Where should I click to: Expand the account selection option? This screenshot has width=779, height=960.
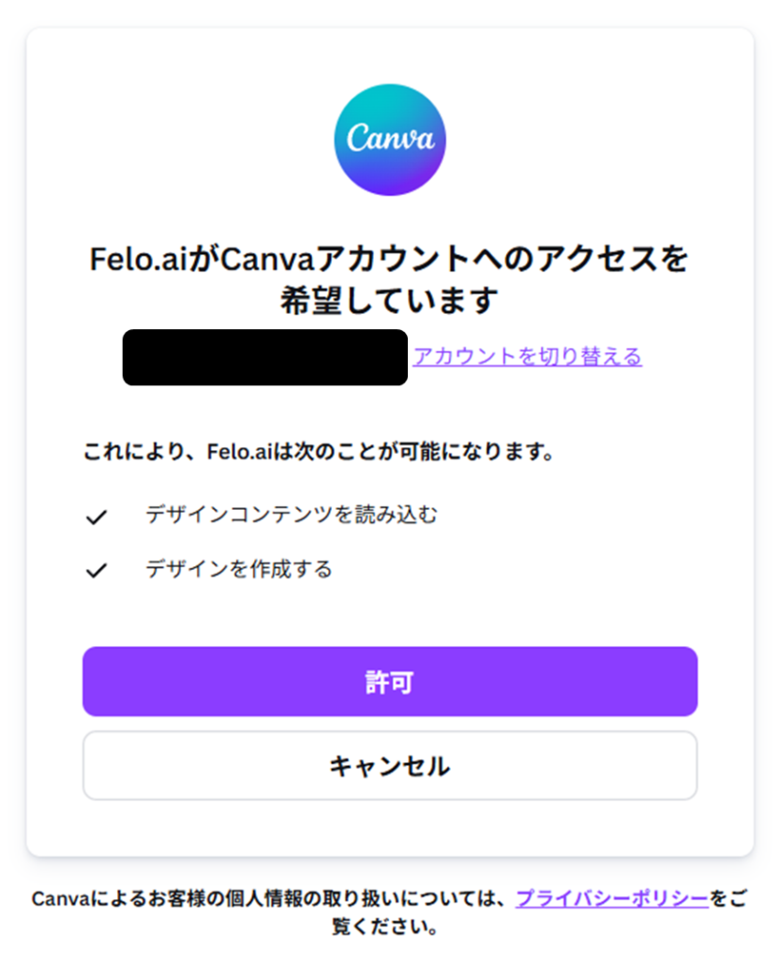[527, 357]
